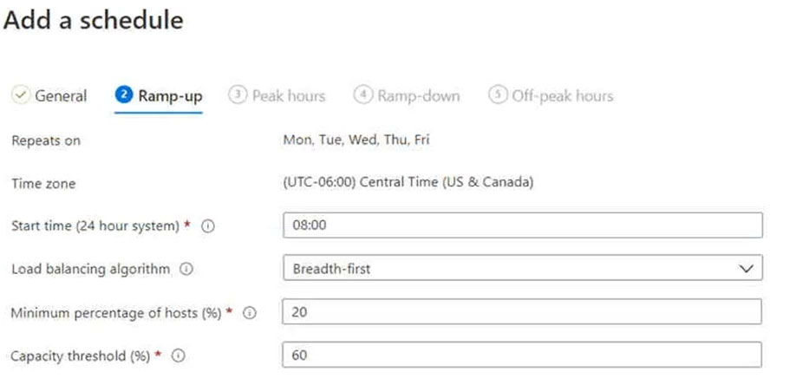This screenshot has height=379, width=790.
Task: Click the Ramp-up step number 2 icon
Action: (123, 95)
